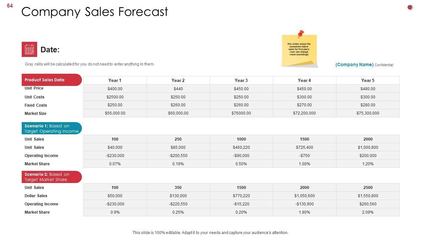
Task: Select the Scenario 1 teal header label
Action: pyautogui.click(x=52, y=128)
